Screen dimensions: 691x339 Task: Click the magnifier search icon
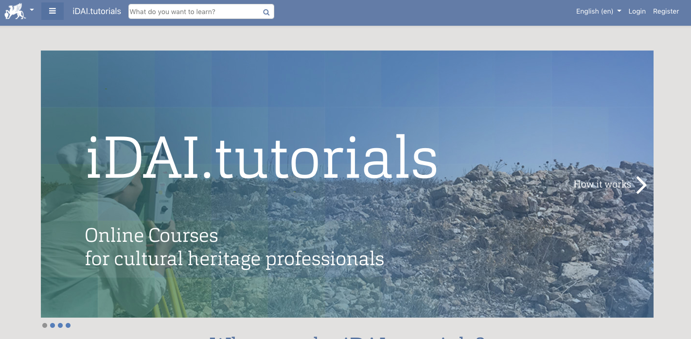[x=266, y=12]
